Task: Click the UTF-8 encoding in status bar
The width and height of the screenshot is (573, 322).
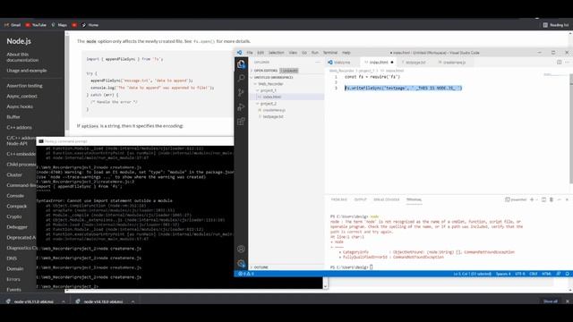Action: pyautogui.click(x=519, y=274)
